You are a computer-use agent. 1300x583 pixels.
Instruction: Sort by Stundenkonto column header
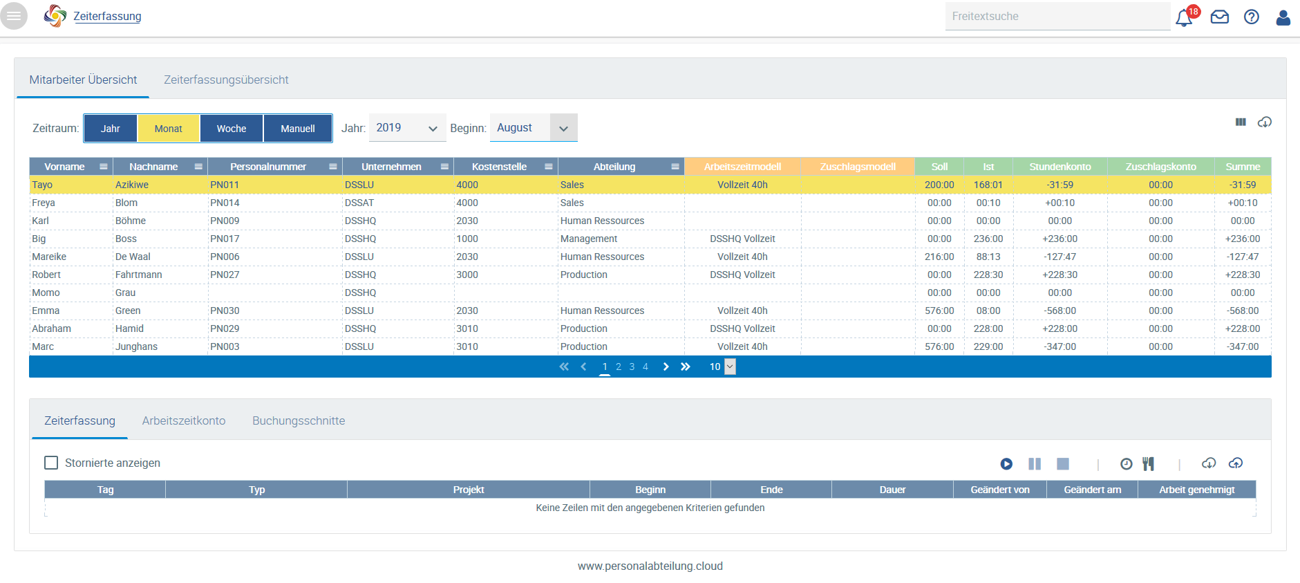tap(1059, 167)
